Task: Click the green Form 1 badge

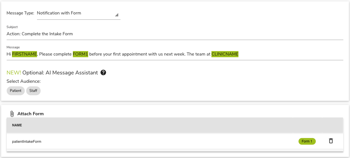Action: point(307,141)
